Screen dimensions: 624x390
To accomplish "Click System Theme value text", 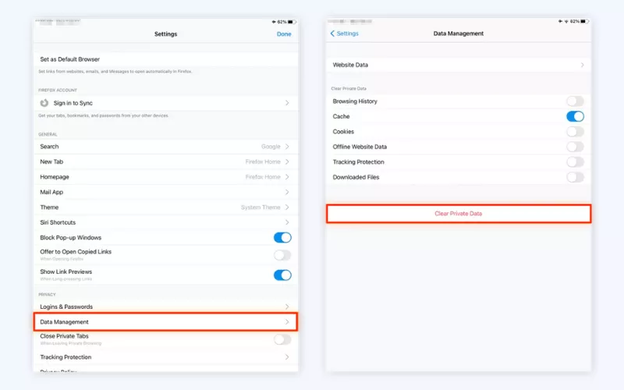I will coord(261,207).
